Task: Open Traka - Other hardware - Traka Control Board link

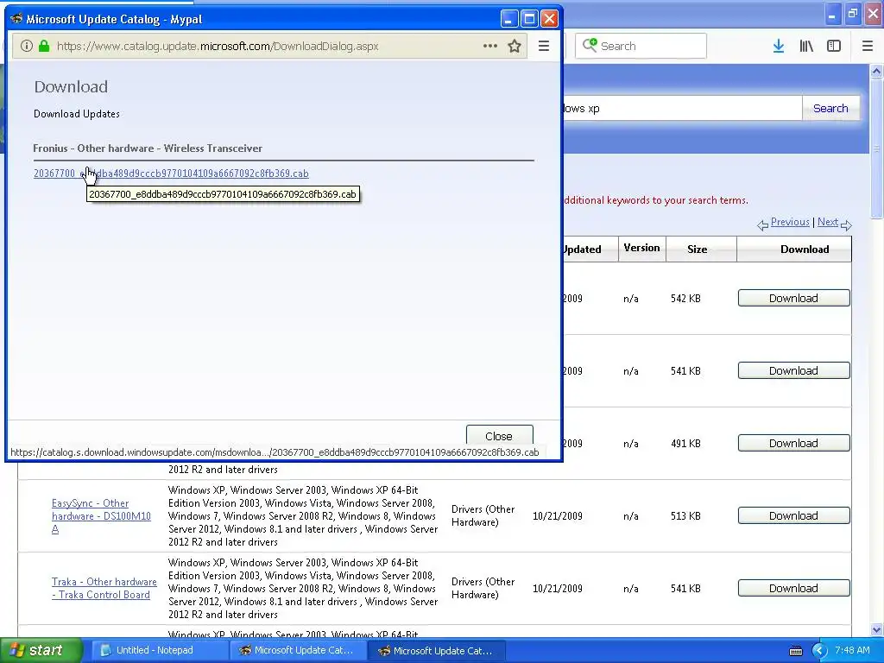Action: coord(104,588)
